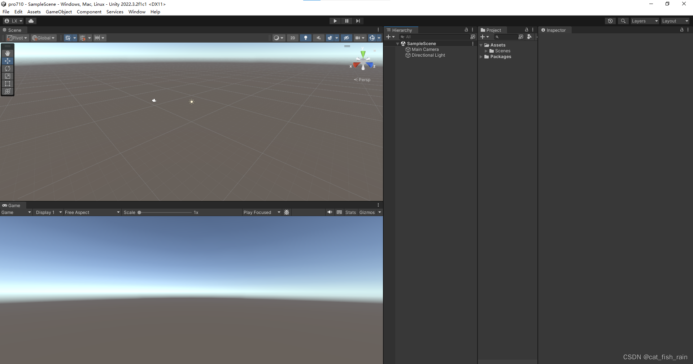Select the Move tool in Scene toolbar

point(7,61)
